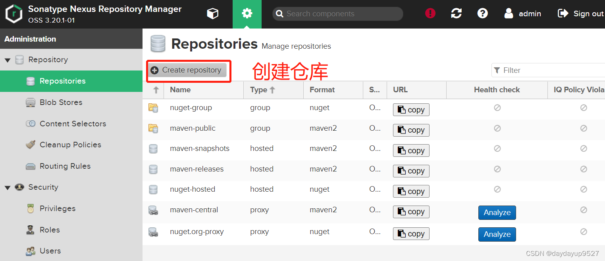Open Users in the sidebar

tap(71, 251)
